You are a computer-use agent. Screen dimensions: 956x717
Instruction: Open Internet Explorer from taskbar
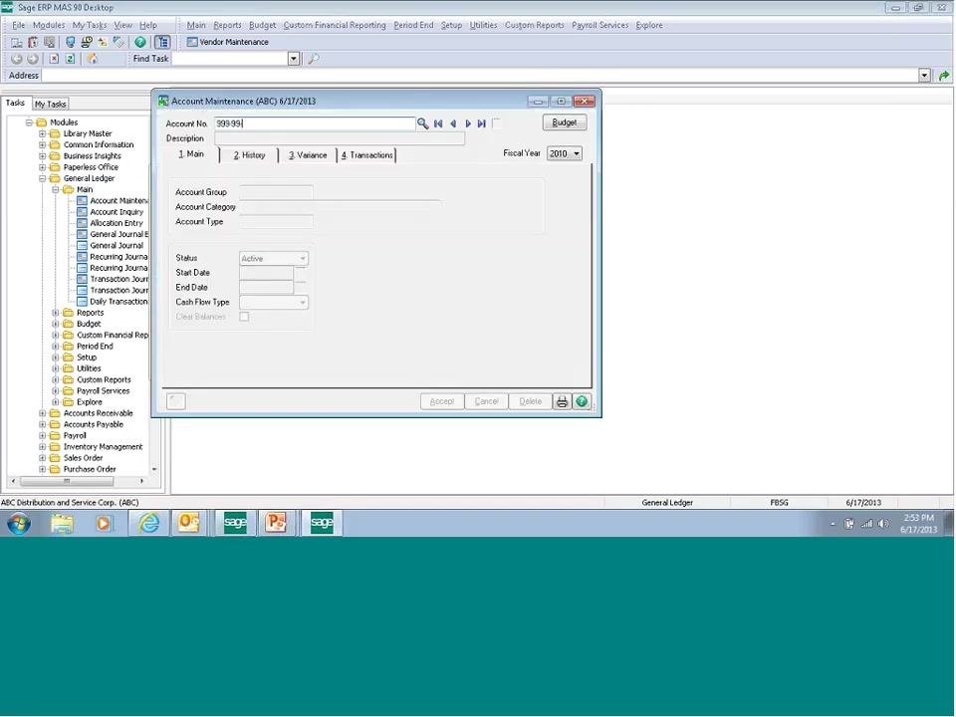pyautogui.click(x=148, y=523)
